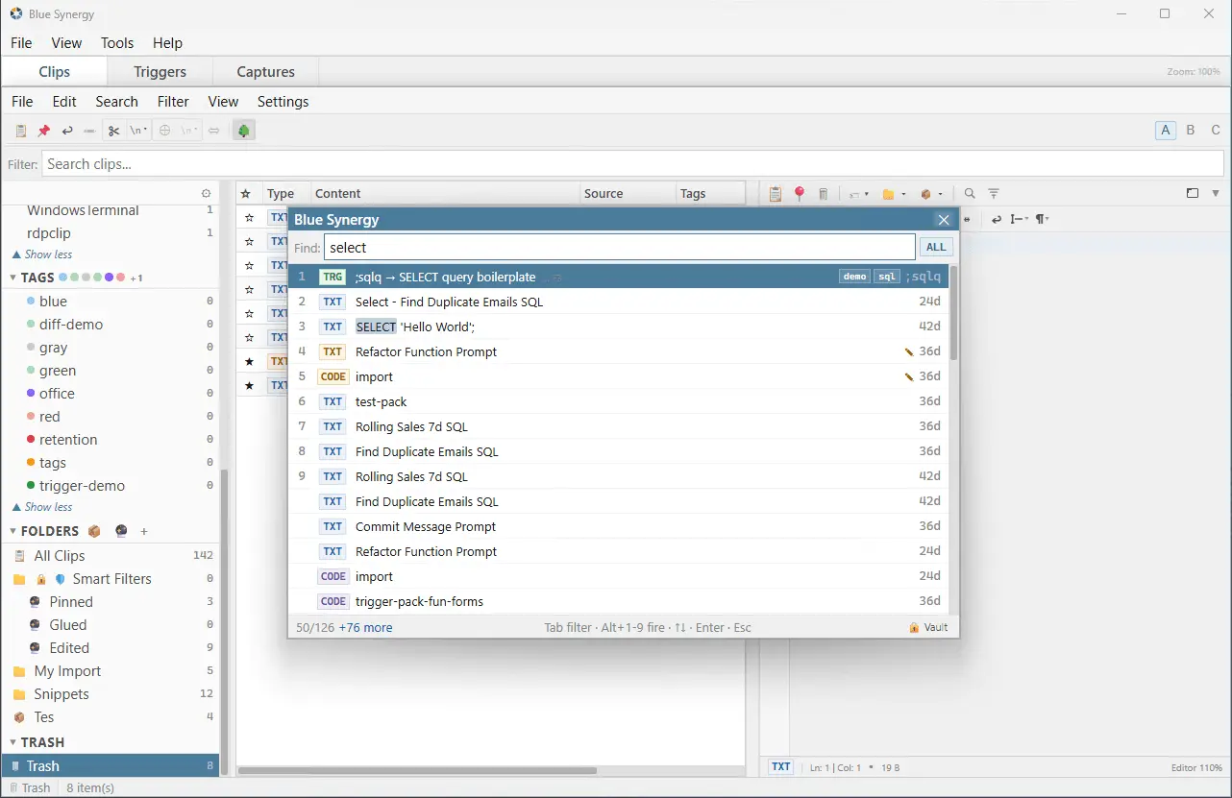Toggle the filled star in the last clip row
The height and width of the screenshot is (798, 1232).
[249, 386]
